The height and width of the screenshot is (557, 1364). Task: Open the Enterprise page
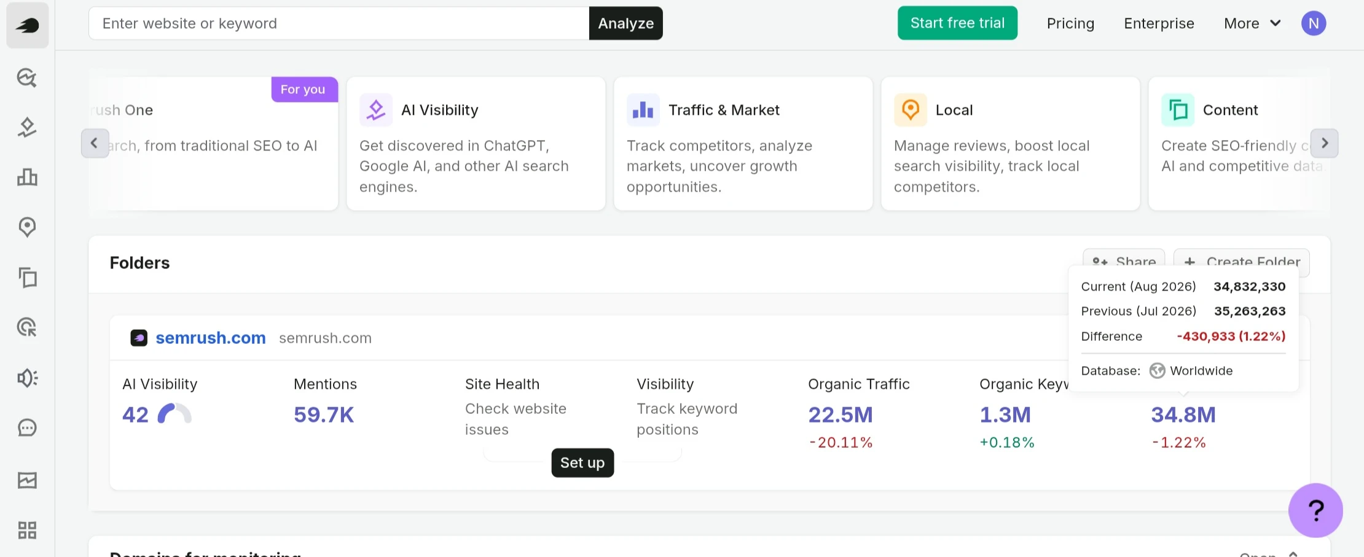tap(1159, 23)
